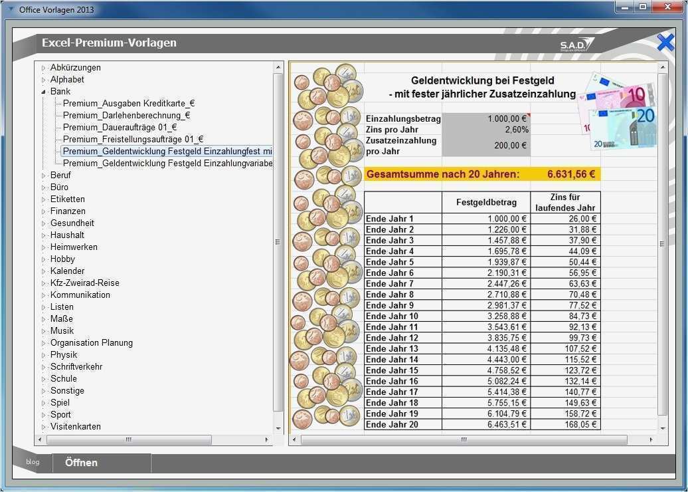Click preview pane scroll-right arrow
The height and width of the screenshot is (492, 688).
pyautogui.click(x=651, y=439)
